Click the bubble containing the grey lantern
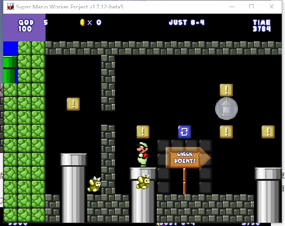285x226 pixels. click(x=226, y=109)
